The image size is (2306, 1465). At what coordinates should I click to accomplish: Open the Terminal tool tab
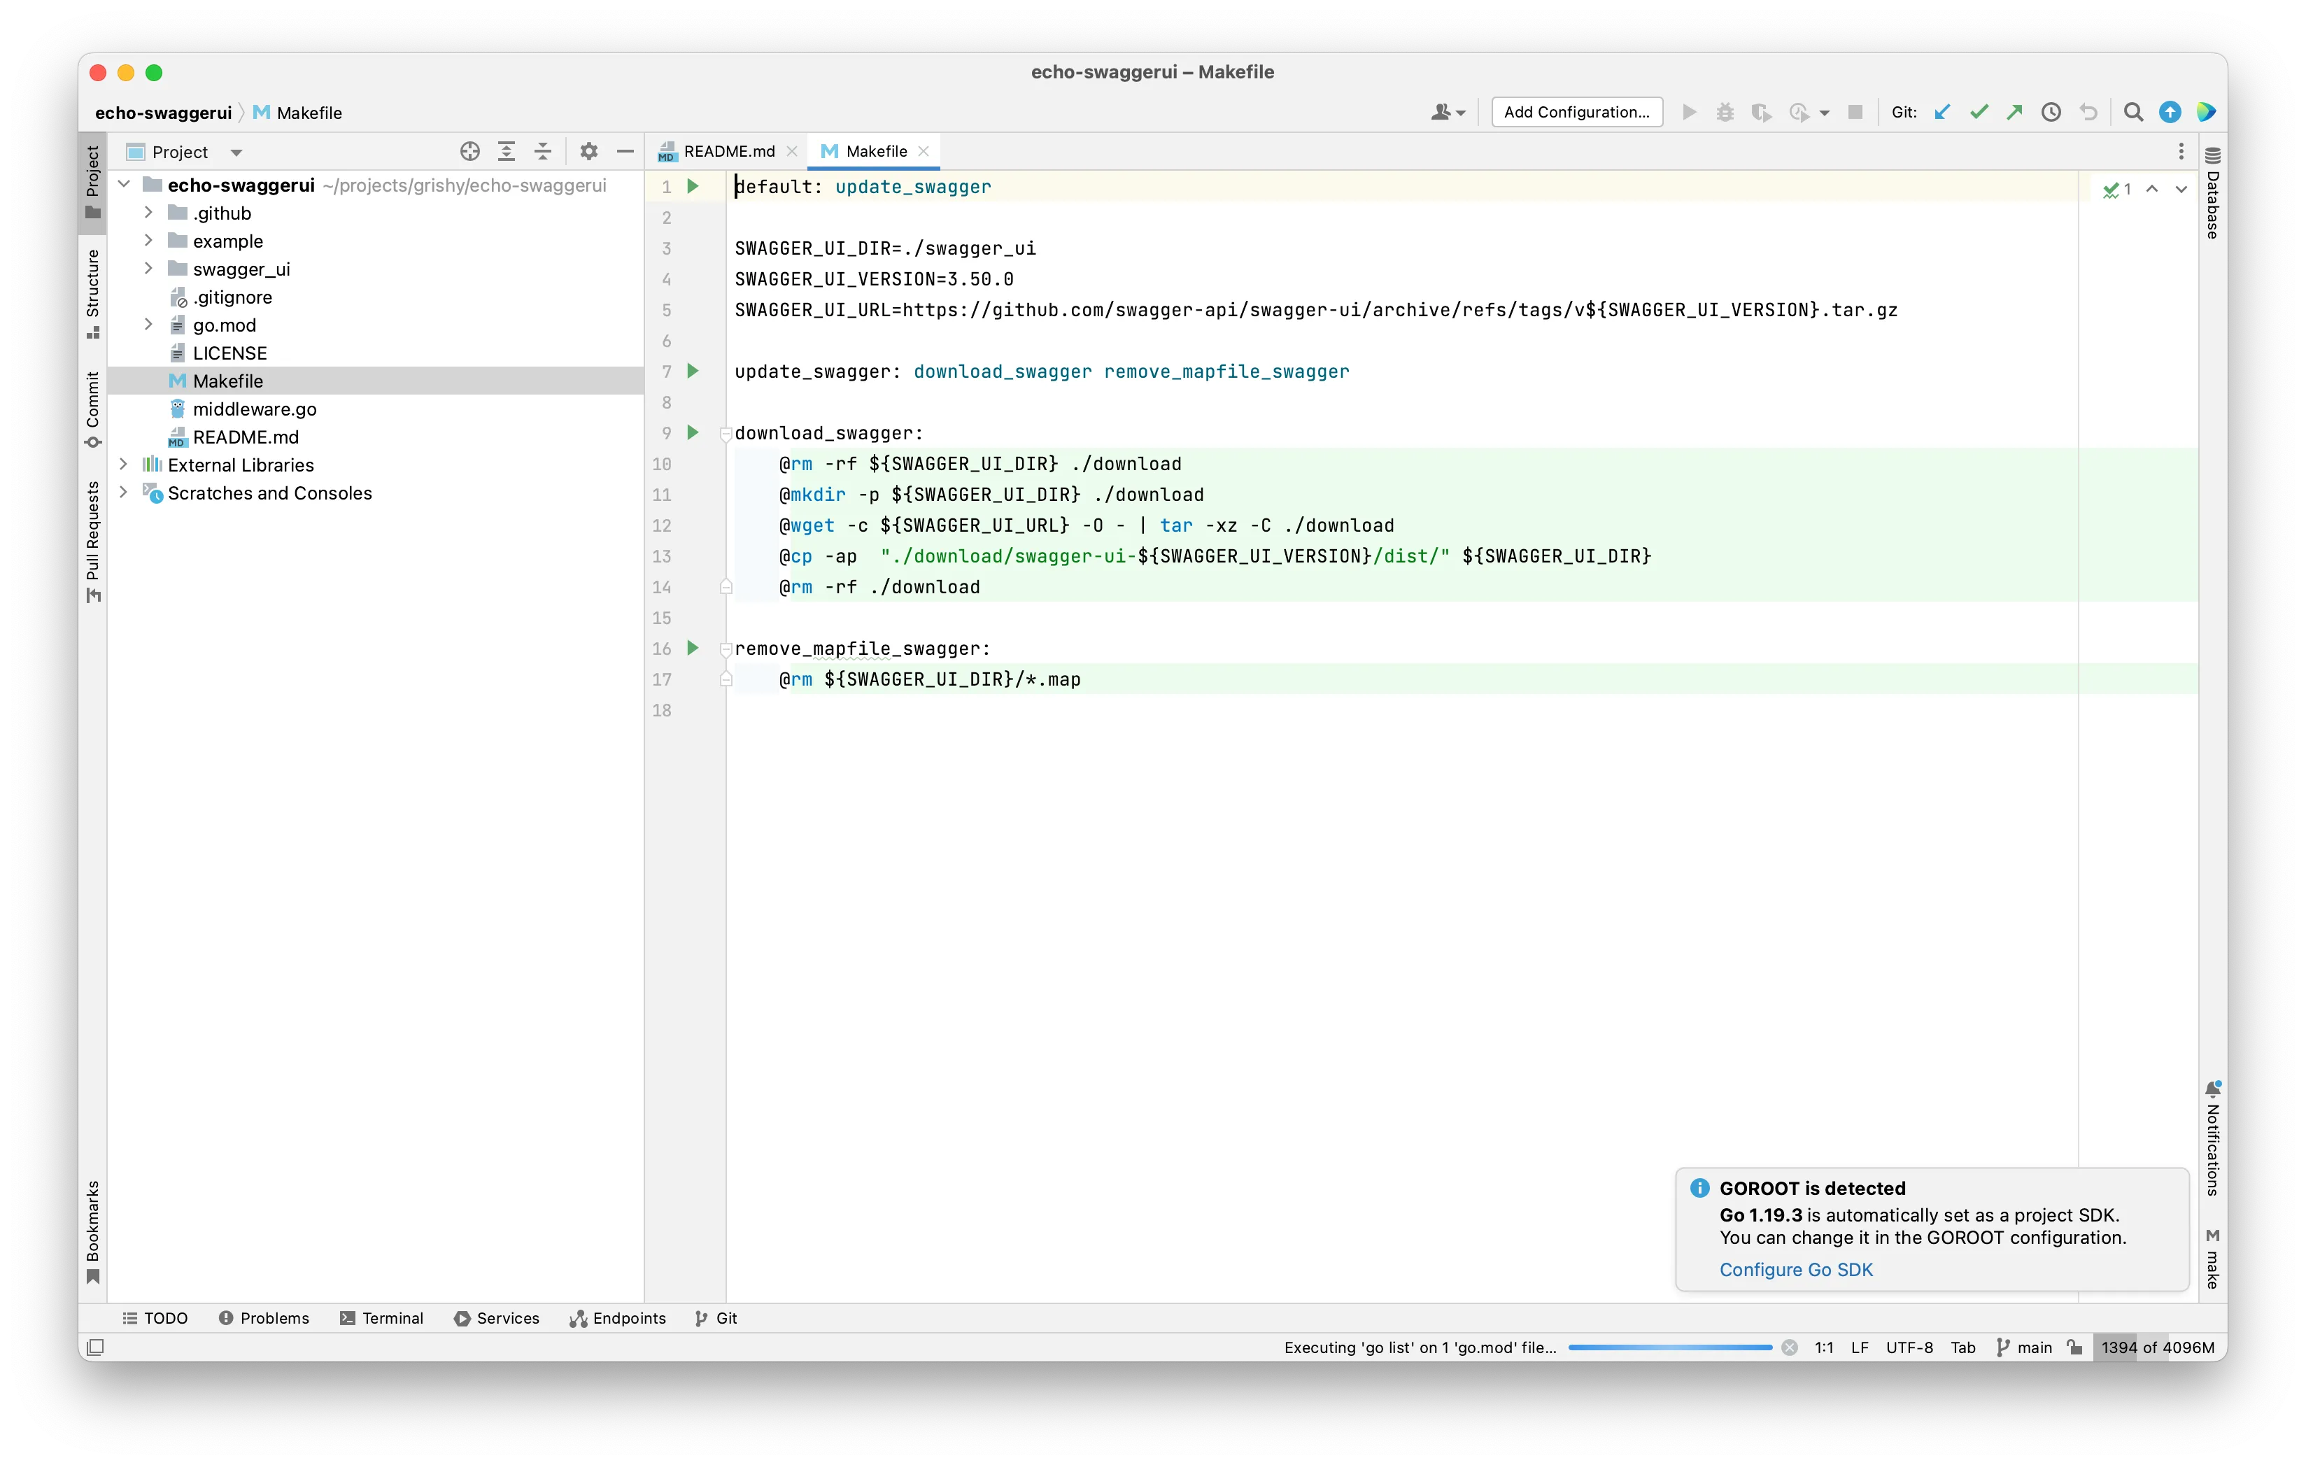click(381, 1317)
